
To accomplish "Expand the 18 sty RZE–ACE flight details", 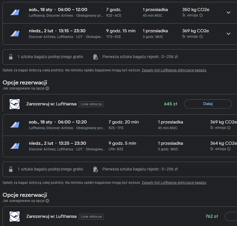I will (x=229, y=12).
